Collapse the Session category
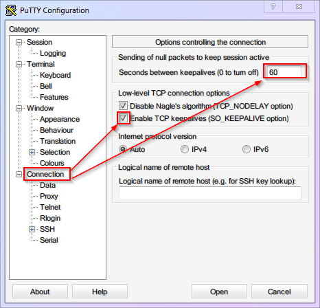This screenshot has width=320, height=308. point(19,42)
